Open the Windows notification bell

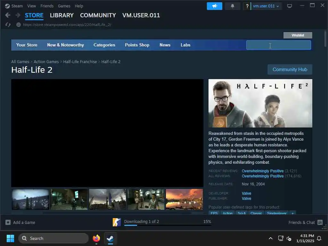319,238
